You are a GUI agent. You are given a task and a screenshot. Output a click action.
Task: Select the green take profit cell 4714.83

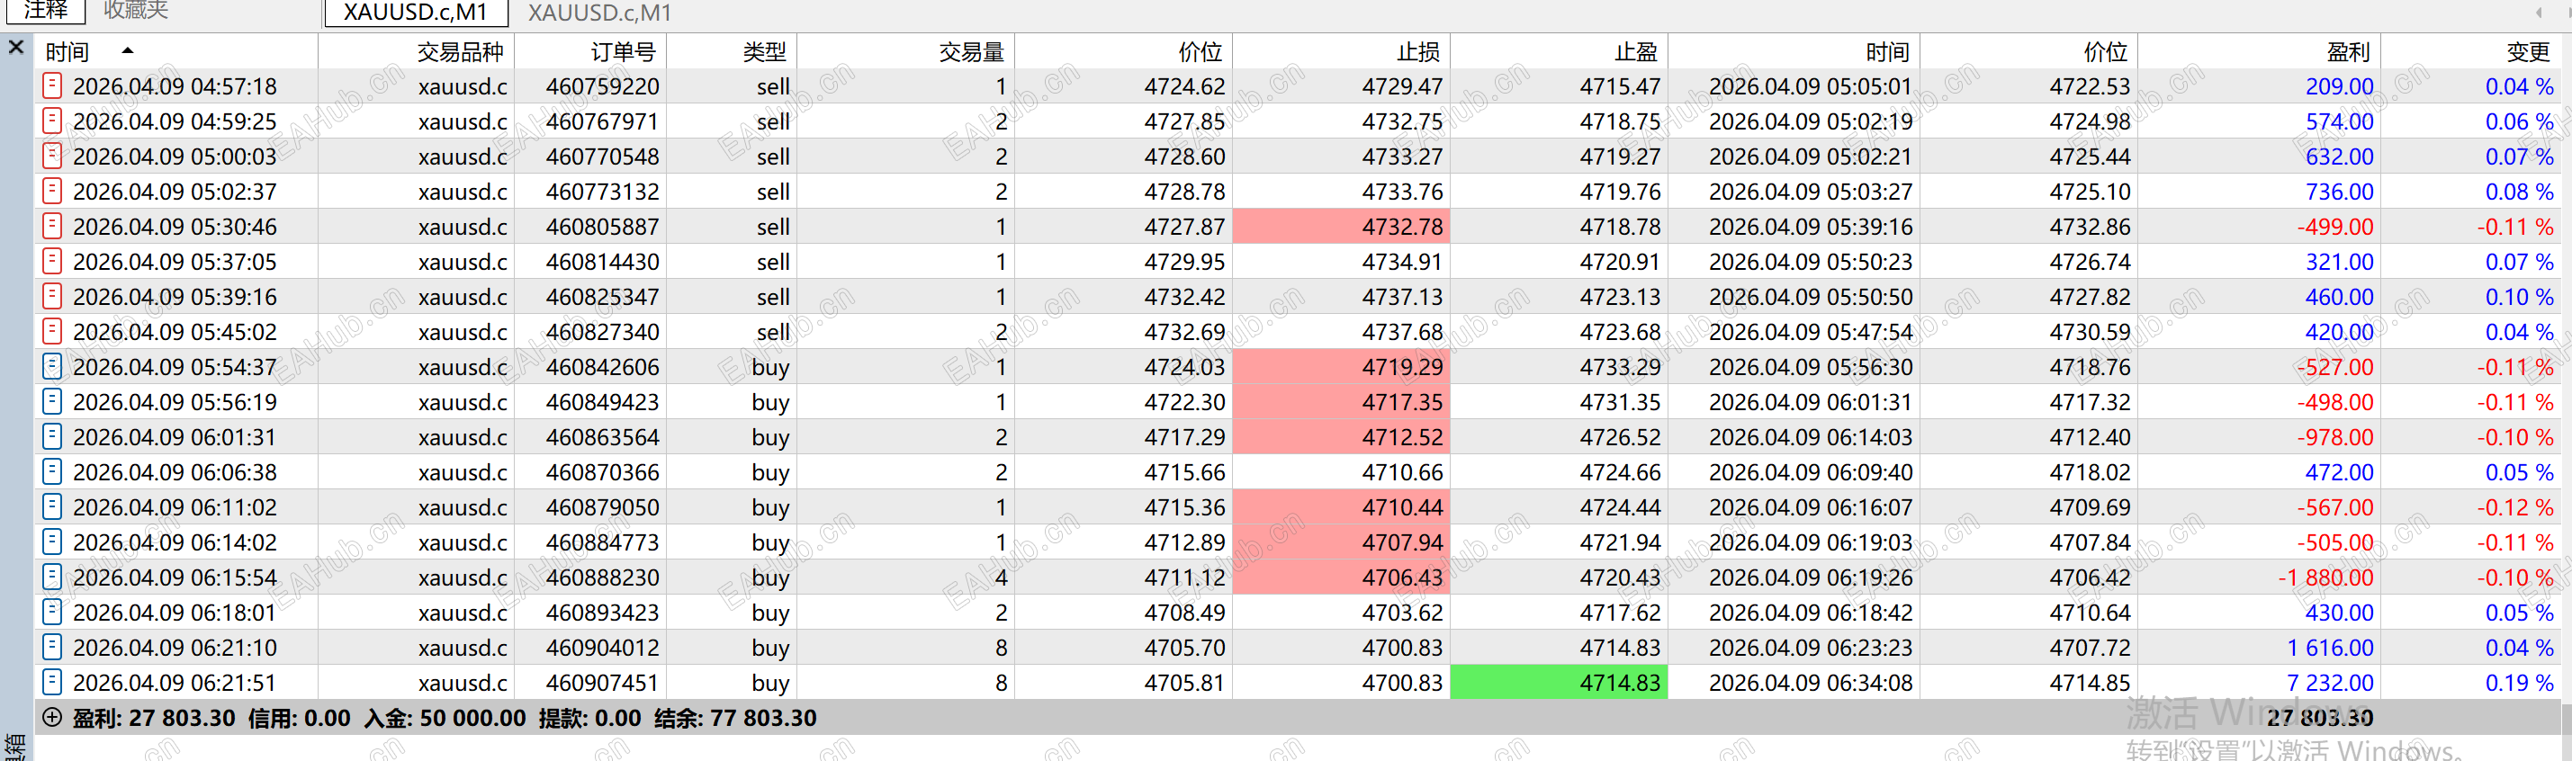tap(1559, 682)
